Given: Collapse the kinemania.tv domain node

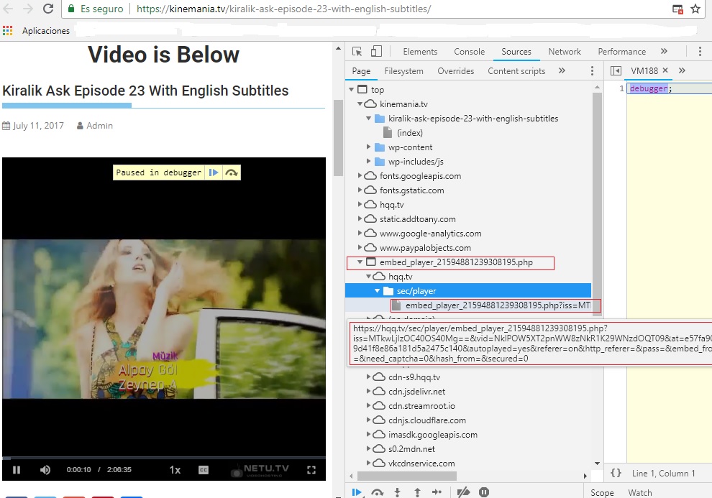Looking at the screenshot, I should (361, 104).
